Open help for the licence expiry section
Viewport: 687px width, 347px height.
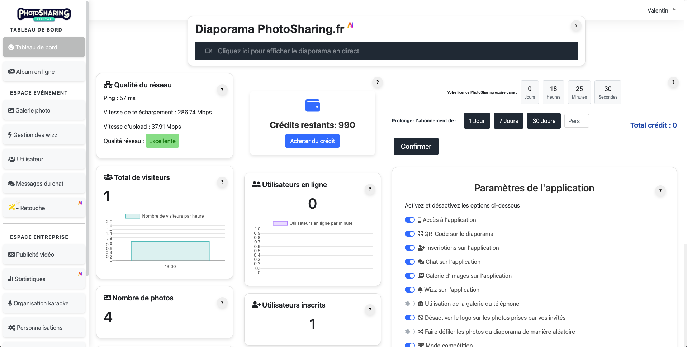point(673,82)
